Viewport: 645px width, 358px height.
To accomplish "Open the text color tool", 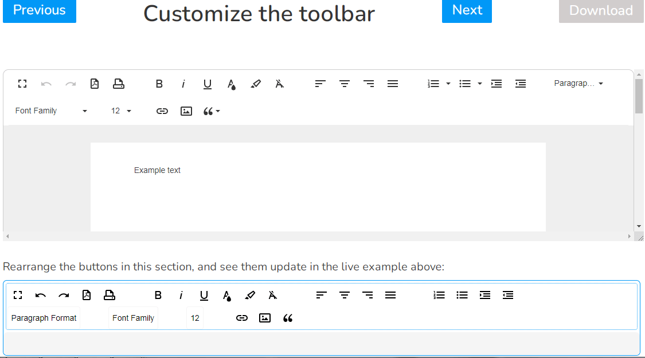I will tap(231, 84).
